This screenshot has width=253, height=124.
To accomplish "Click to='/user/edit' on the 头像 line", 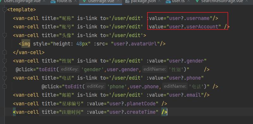I will (x=122, y=35).
